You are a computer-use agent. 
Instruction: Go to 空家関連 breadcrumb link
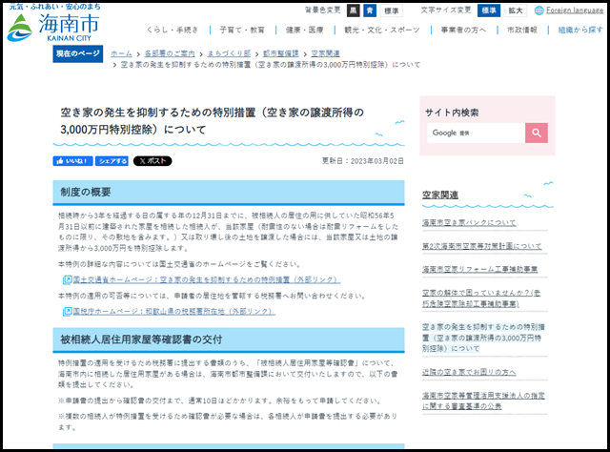[x=325, y=53]
